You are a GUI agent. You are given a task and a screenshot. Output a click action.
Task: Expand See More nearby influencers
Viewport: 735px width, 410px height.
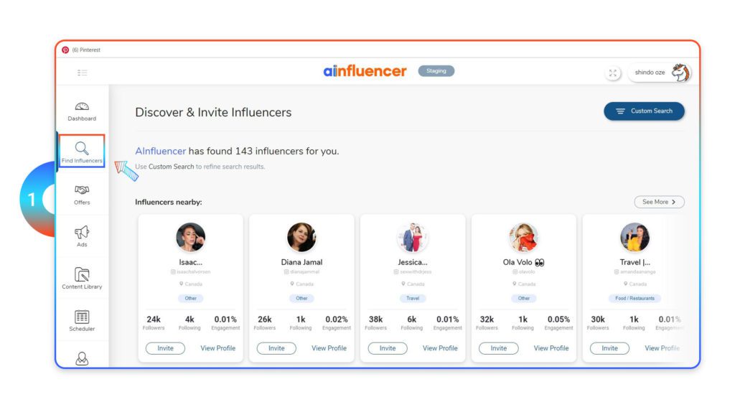pyautogui.click(x=659, y=202)
